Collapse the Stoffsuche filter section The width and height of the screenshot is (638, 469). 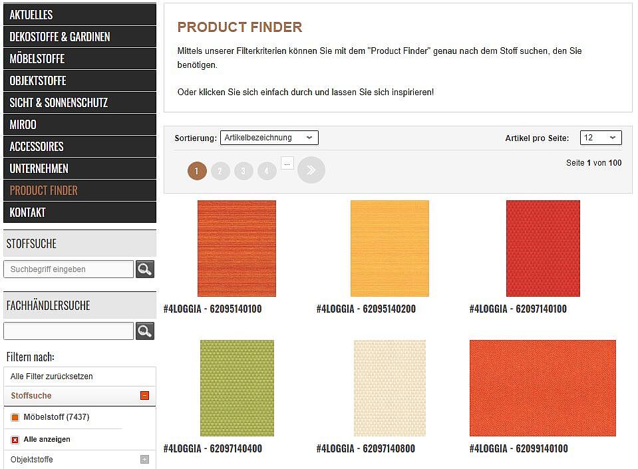click(x=144, y=396)
